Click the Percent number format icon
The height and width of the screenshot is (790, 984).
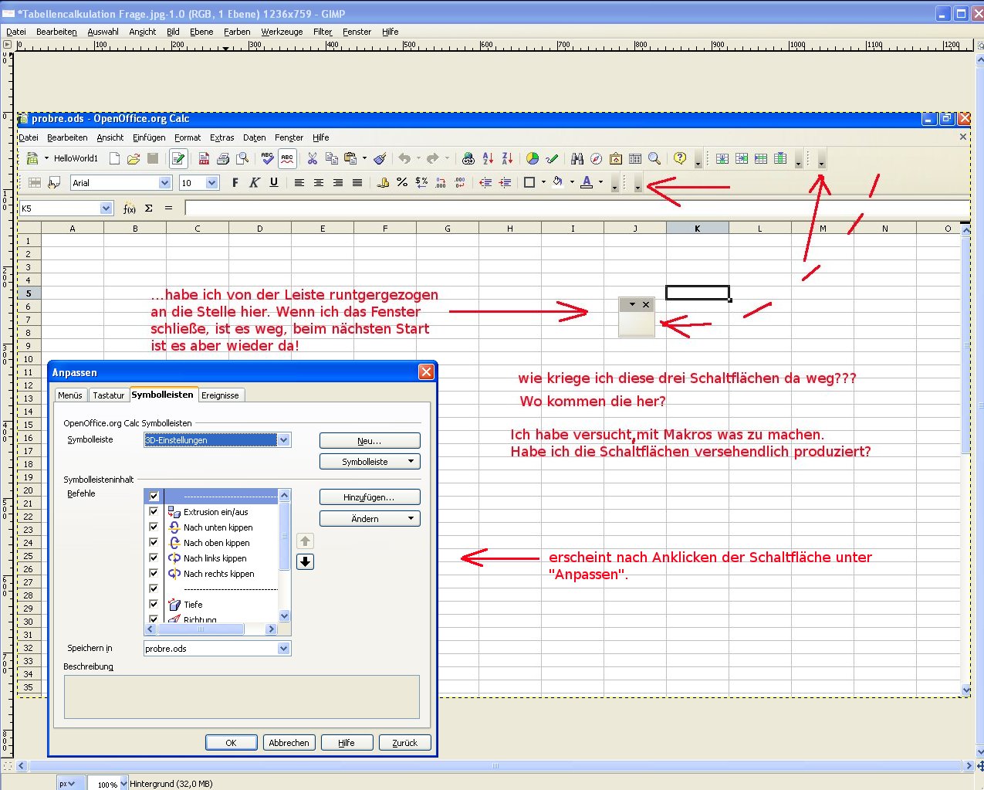click(x=402, y=182)
